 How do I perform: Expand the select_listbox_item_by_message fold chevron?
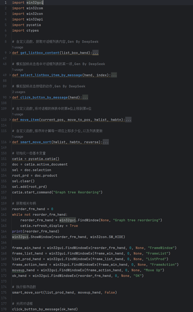tap(10, 75)
